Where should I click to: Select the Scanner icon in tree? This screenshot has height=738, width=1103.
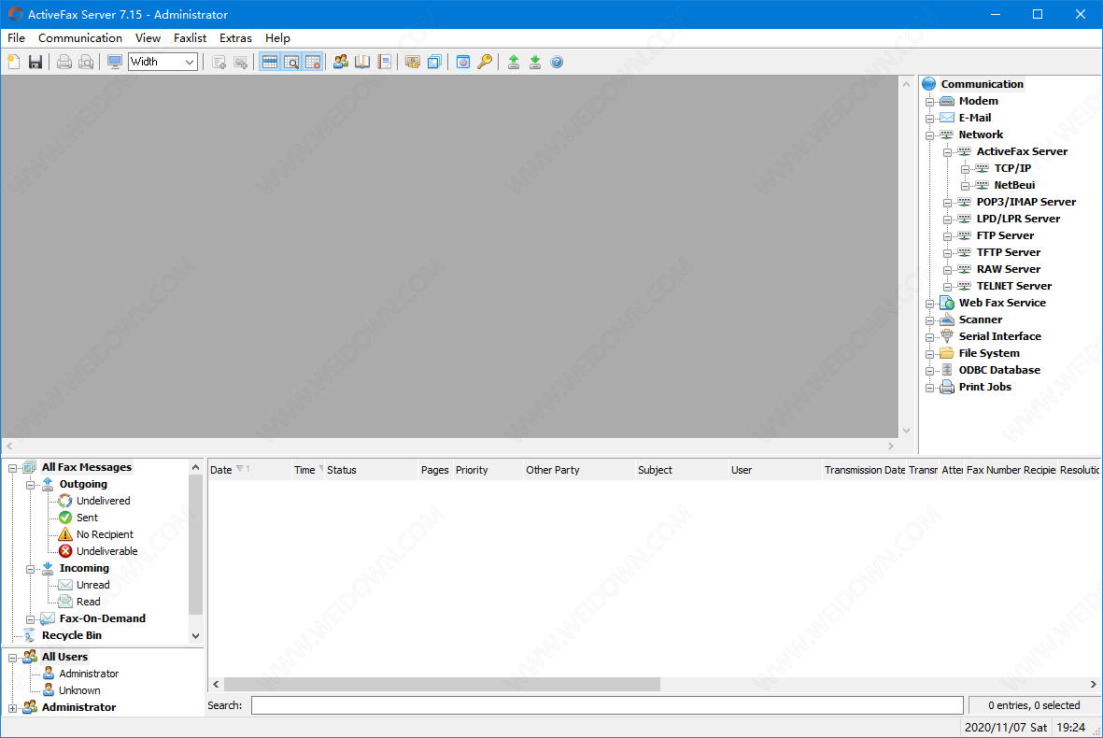948,319
